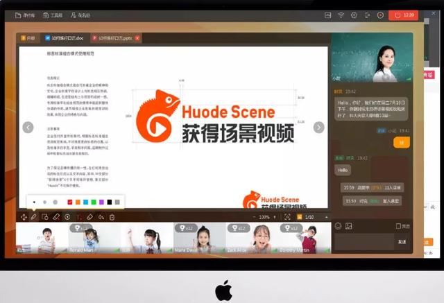The image size is (444, 303).
Task: Click the undo arrow tool
Action: [x=101, y=217]
